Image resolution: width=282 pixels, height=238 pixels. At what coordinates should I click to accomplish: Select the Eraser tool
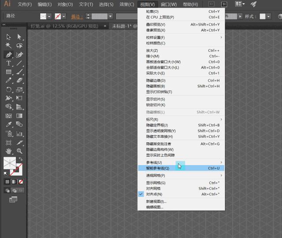(19, 80)
